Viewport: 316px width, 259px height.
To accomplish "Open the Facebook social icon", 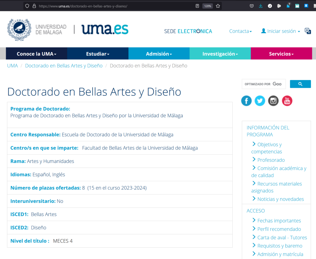I will 246,101.
